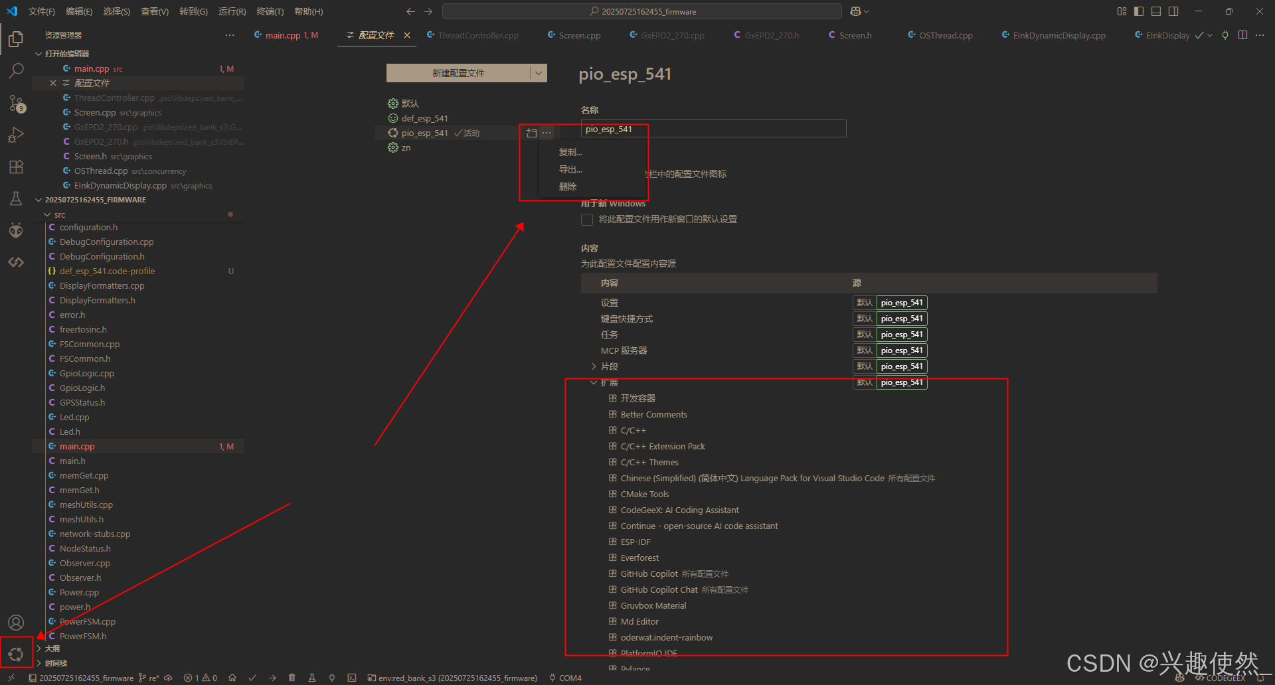Toggle the bottom panel layout icon
This screenshot has width=1275, height=685.
(x=1156, y=11)
